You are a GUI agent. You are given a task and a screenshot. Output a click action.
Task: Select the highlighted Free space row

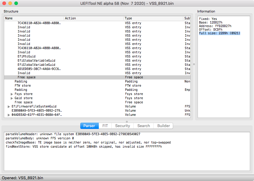pos(97,77)
